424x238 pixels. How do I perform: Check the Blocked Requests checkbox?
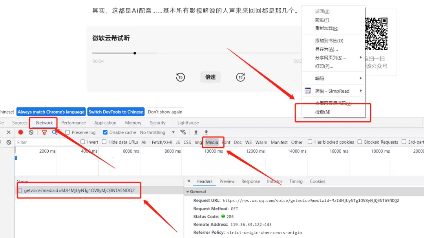[360, 142]
